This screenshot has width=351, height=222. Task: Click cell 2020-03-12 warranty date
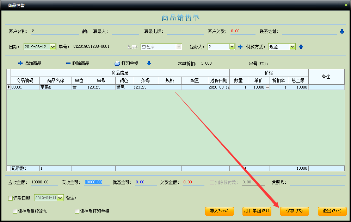(x=219, y=87)
